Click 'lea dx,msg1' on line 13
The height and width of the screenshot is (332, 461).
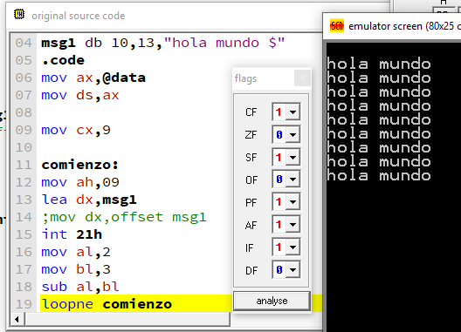tap(89, 200)
